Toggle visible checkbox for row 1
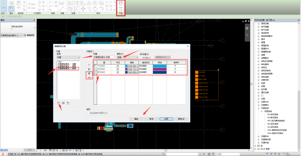This screenshot has height=156, width=301. tap(118, 66)
